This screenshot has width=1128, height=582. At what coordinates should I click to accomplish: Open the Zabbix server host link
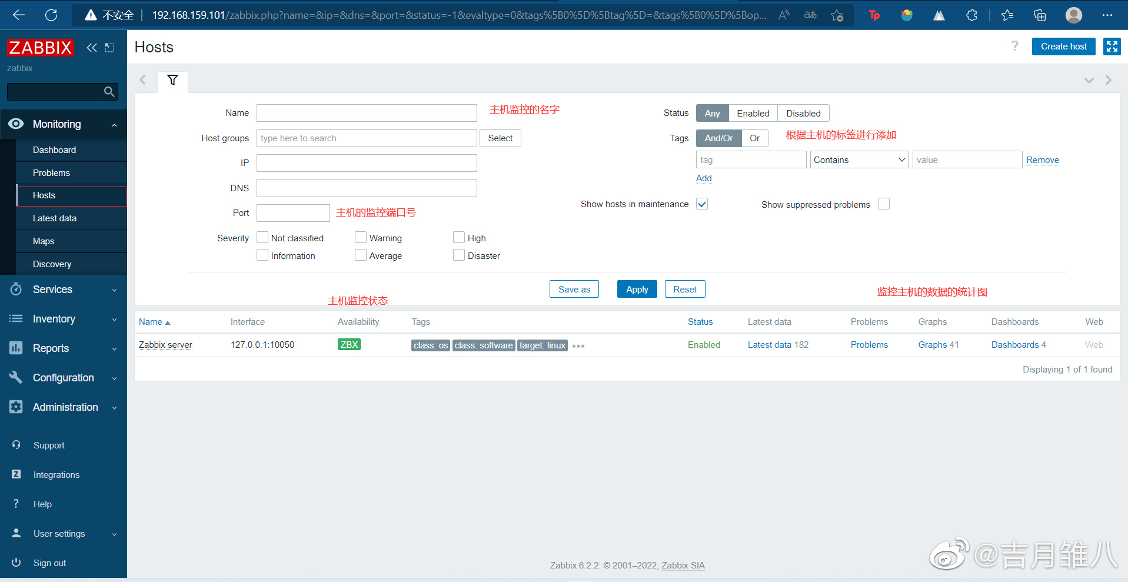coord(165,345)
